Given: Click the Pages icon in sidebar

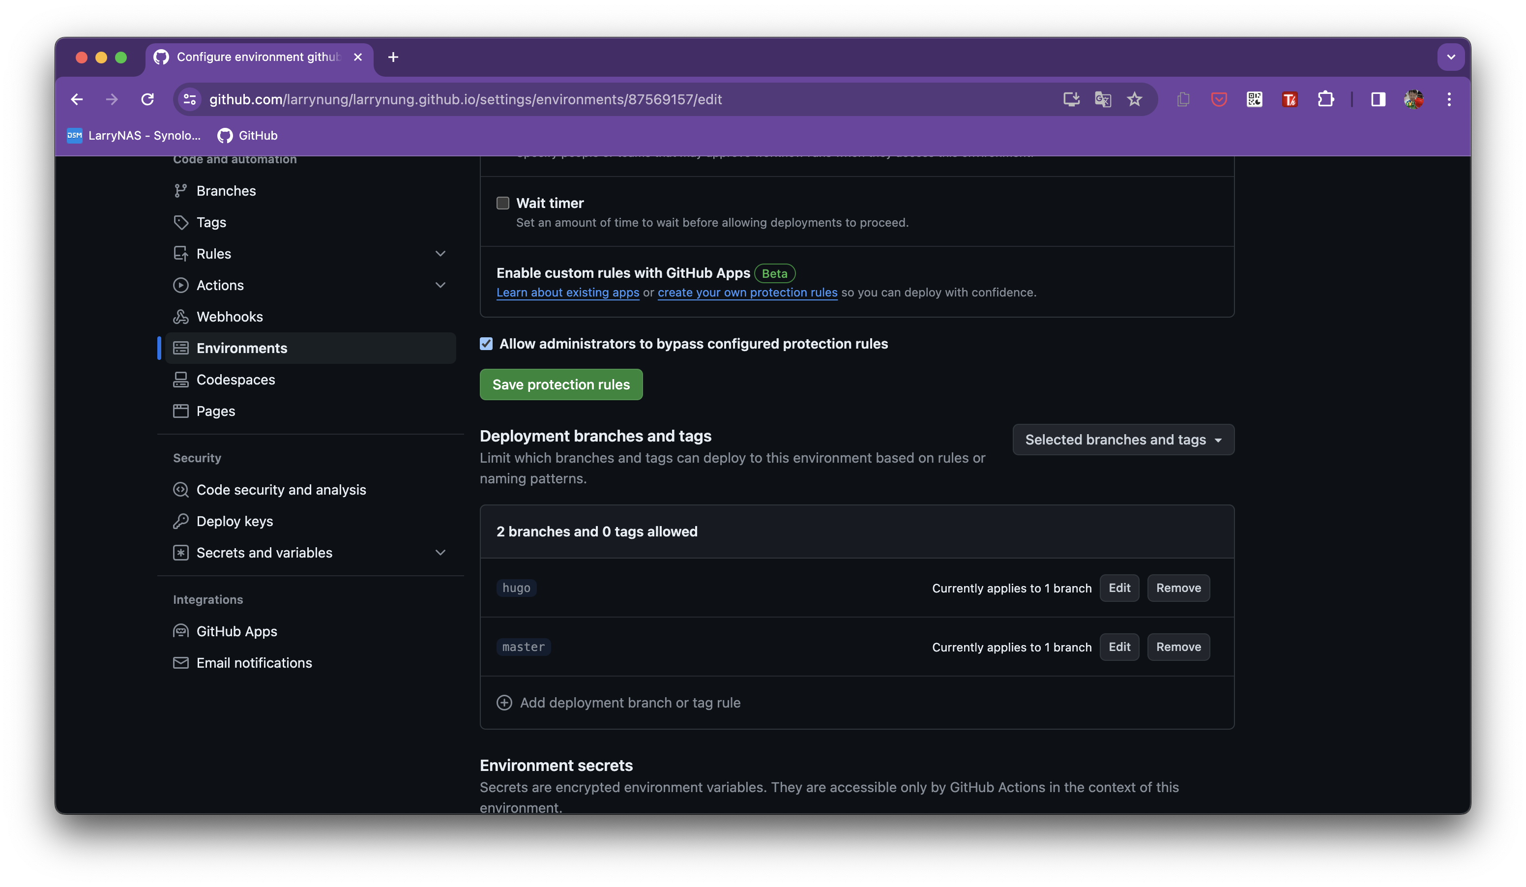Looking at the screenshot, I should tap(180, 411).
